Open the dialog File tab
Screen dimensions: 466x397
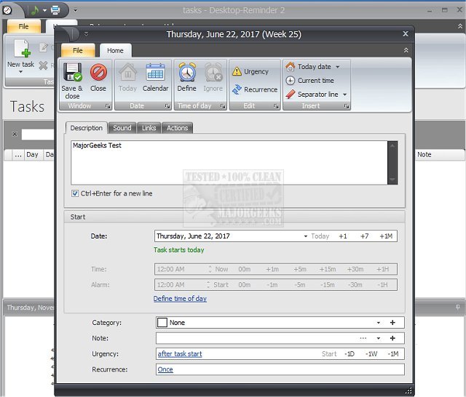78,50
